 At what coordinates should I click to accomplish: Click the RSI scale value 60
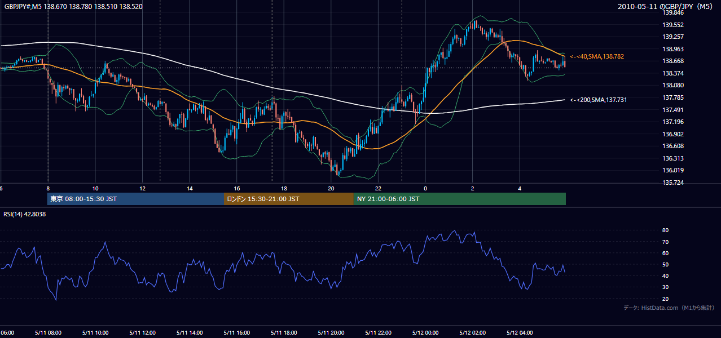click(666, 253)
